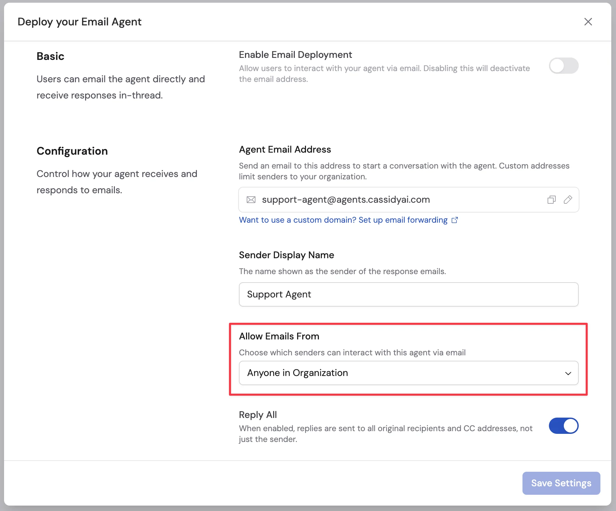
Task: Click the Basic section heading
Action: pos(50,56)
